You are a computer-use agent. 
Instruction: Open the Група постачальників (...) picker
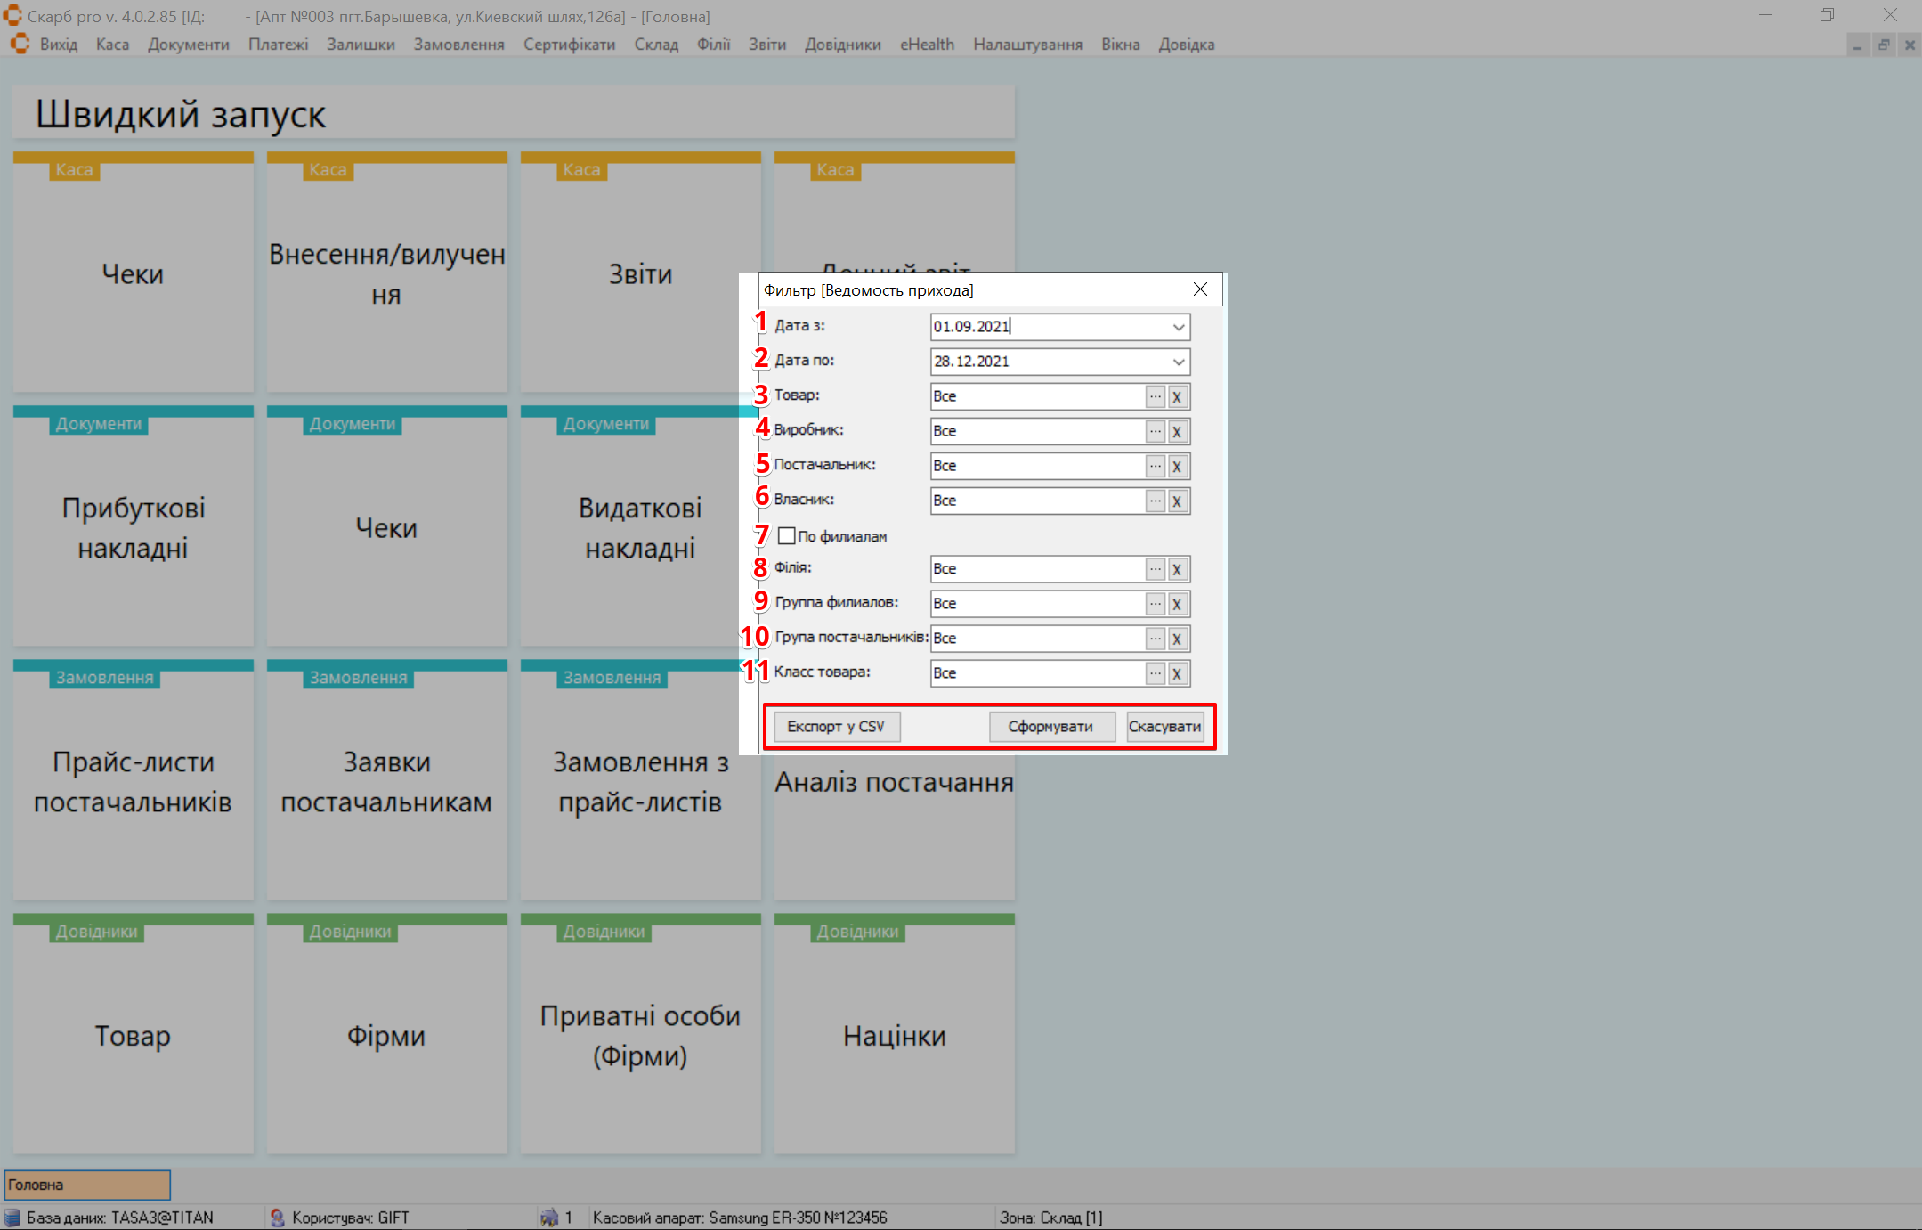click(1155, 639)
